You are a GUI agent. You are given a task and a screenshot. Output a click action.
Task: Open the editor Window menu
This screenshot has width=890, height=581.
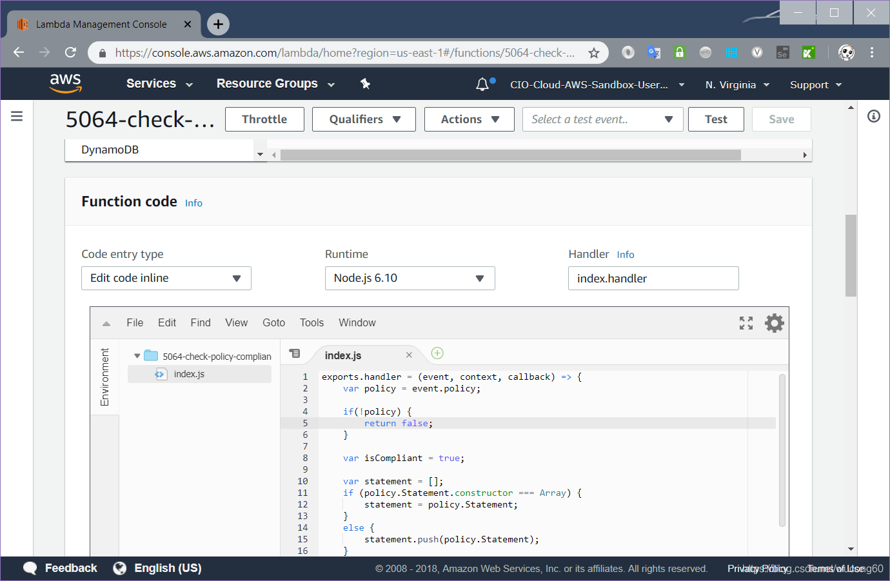pyautogui.click(x=357, y=322)
